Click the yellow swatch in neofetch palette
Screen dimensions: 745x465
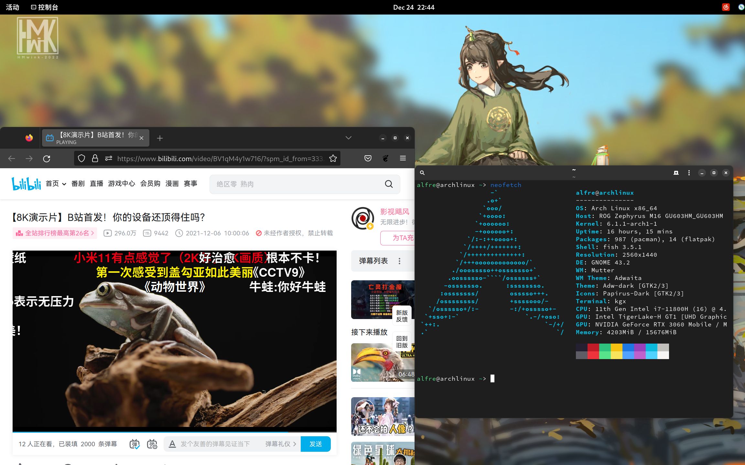617,347
